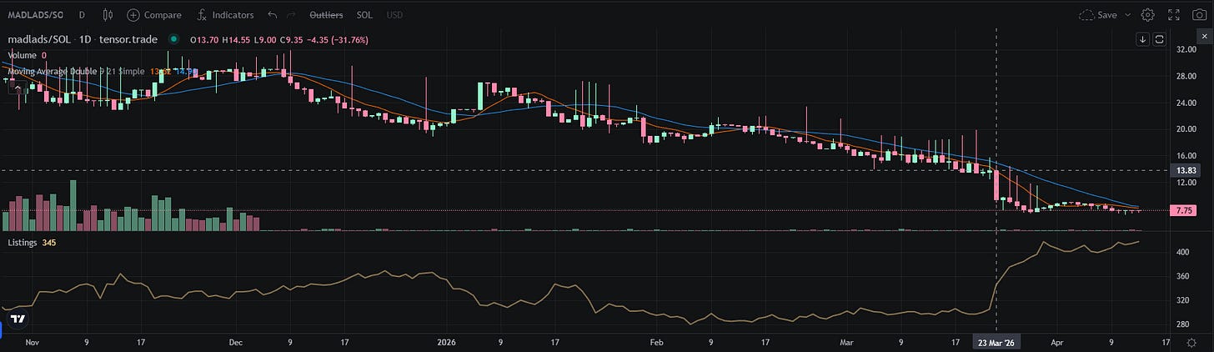The image size is (1214, 352).
Task: Open the MADLADS/SOL symbol search
Action: tap(35, 15)
